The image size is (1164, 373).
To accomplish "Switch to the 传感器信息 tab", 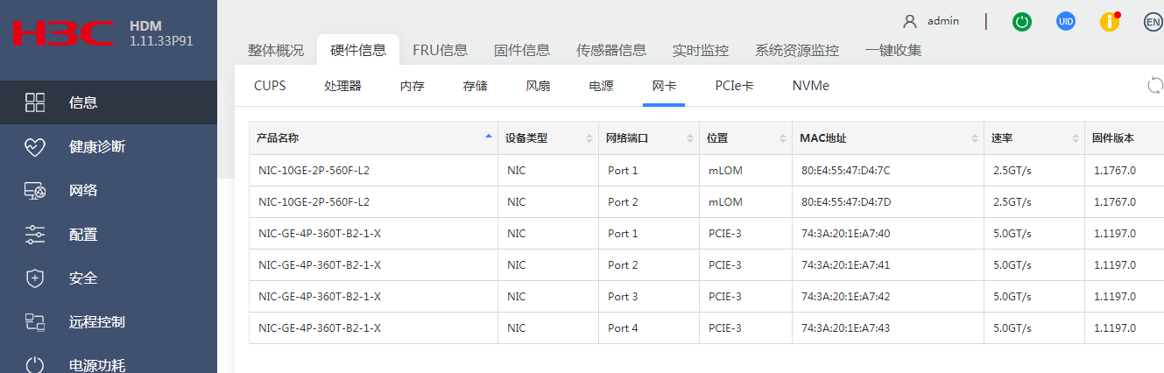I will tap(611, 50).
